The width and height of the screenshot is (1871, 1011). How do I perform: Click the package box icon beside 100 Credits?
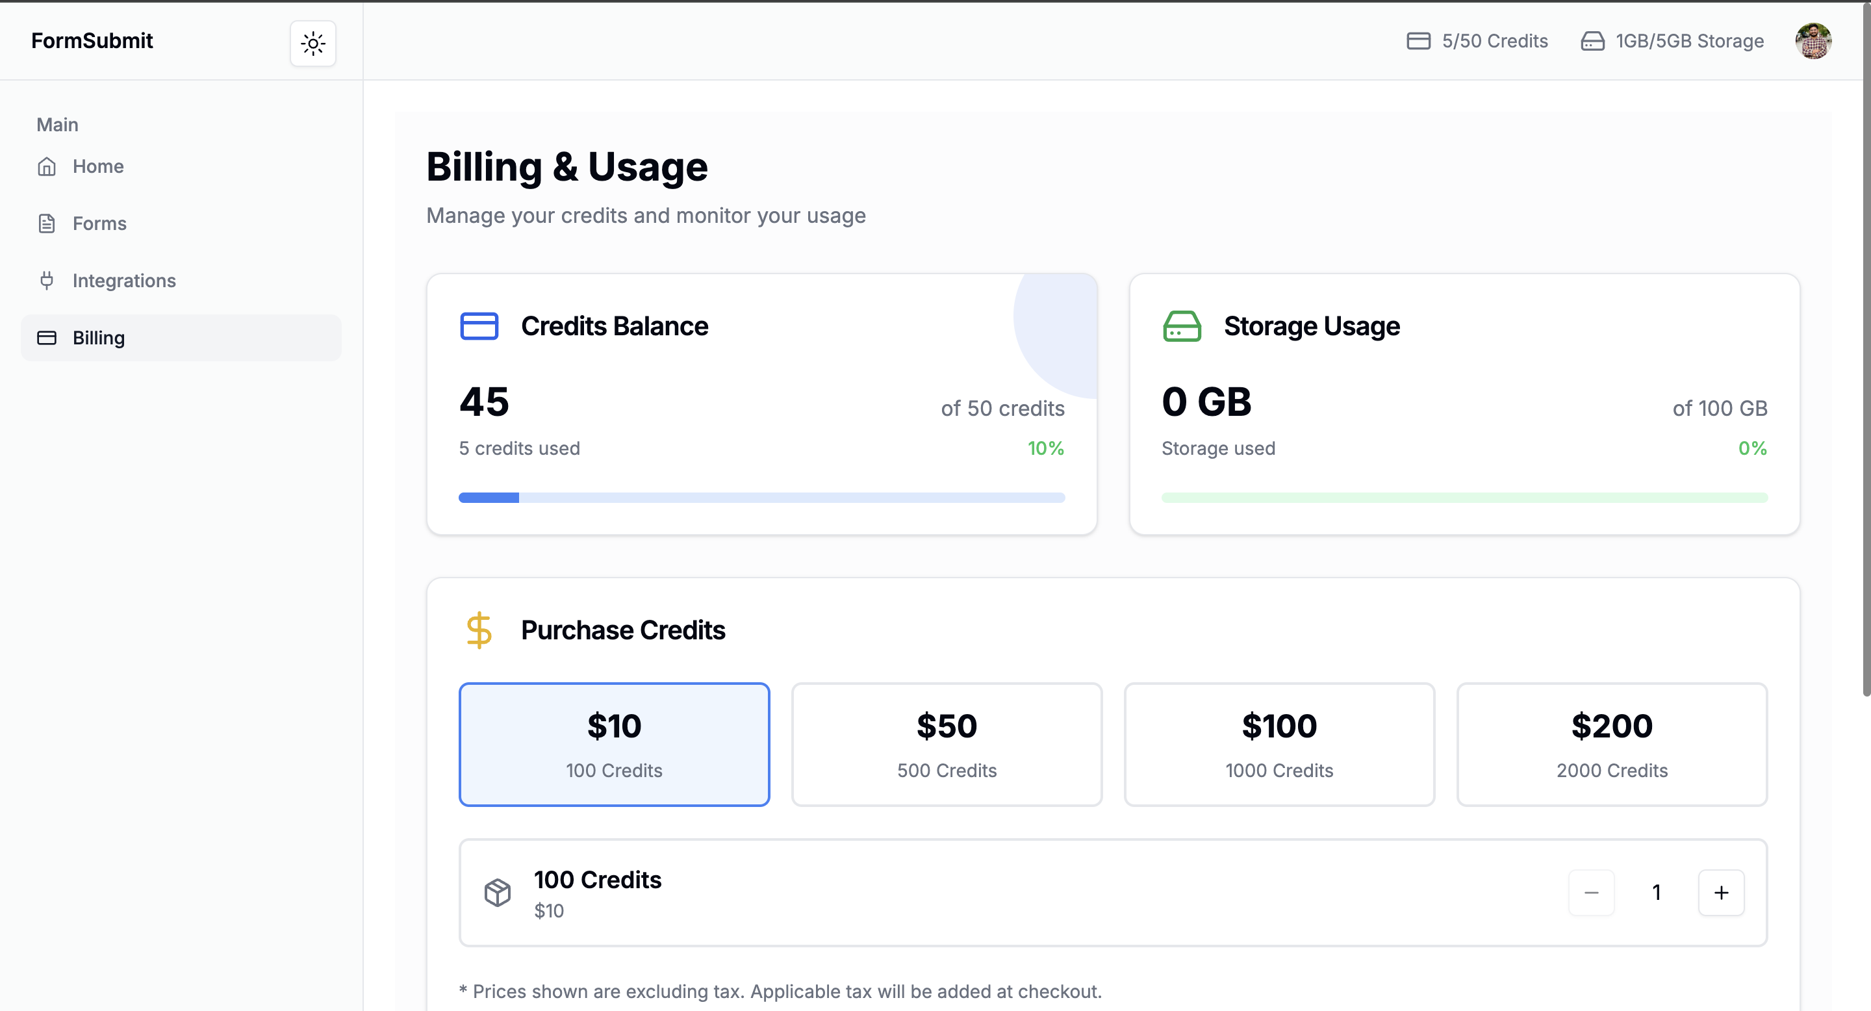tap(498, 893)
